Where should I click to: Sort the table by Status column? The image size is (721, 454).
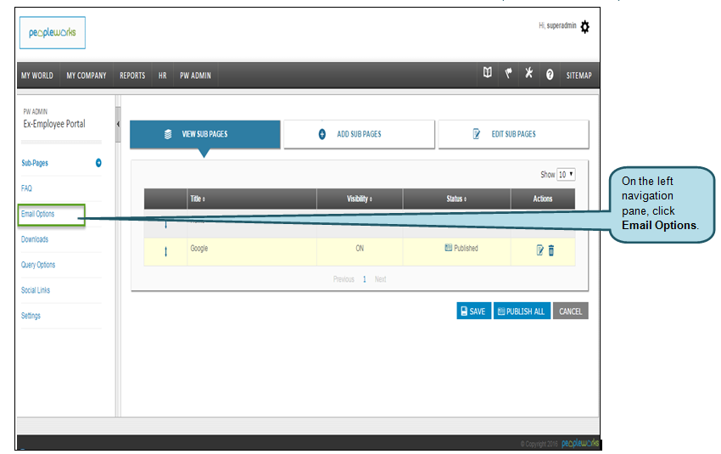[456, 199]
